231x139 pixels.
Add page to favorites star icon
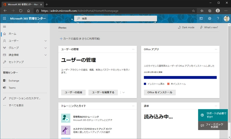coord(193,11)
